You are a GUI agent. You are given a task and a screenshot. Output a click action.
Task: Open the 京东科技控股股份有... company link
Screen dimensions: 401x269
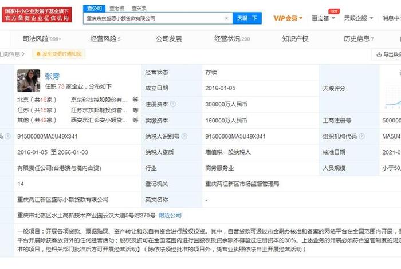coord(99,100)
